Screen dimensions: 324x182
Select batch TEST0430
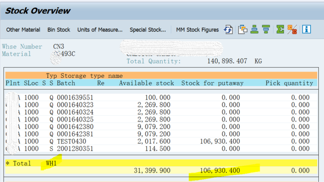click(x=72, y=141)
